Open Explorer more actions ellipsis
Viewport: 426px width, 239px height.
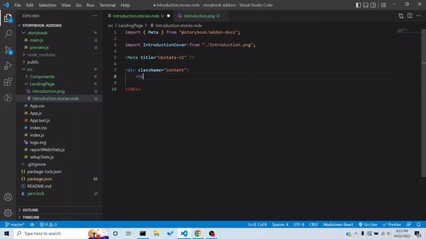(95, 16)
